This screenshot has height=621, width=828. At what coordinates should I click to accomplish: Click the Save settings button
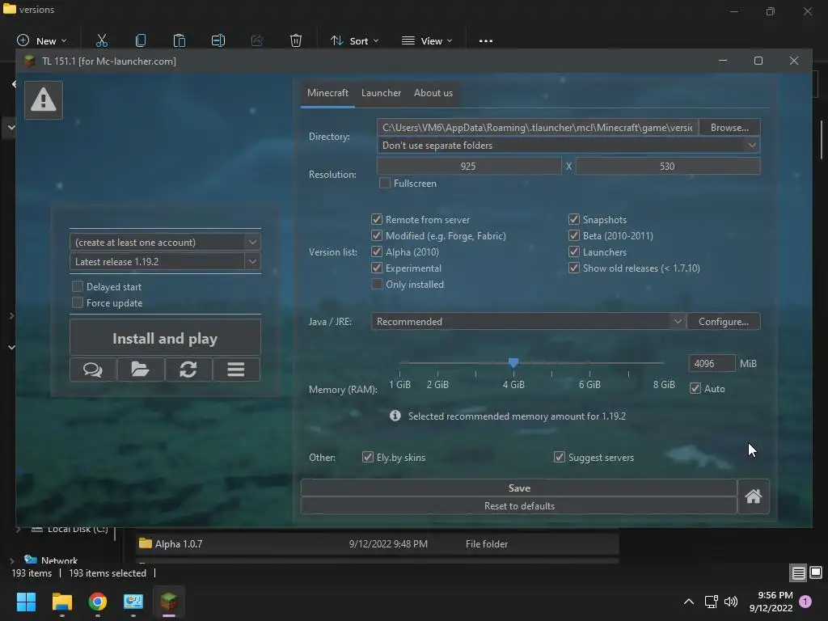[519, 488]
